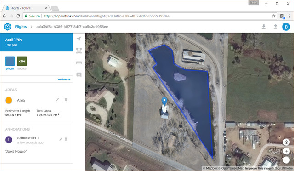Edit the Area entry pencil icon
The image size is (294, 171).
click(57, 100)
